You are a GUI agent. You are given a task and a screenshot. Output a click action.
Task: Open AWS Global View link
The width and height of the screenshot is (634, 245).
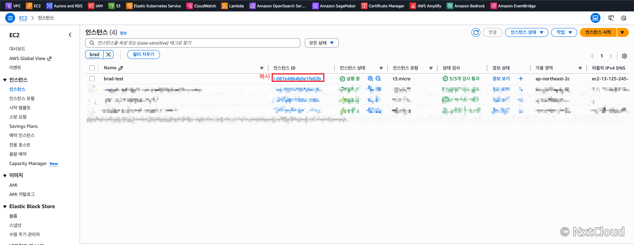[x=30, y=58]
